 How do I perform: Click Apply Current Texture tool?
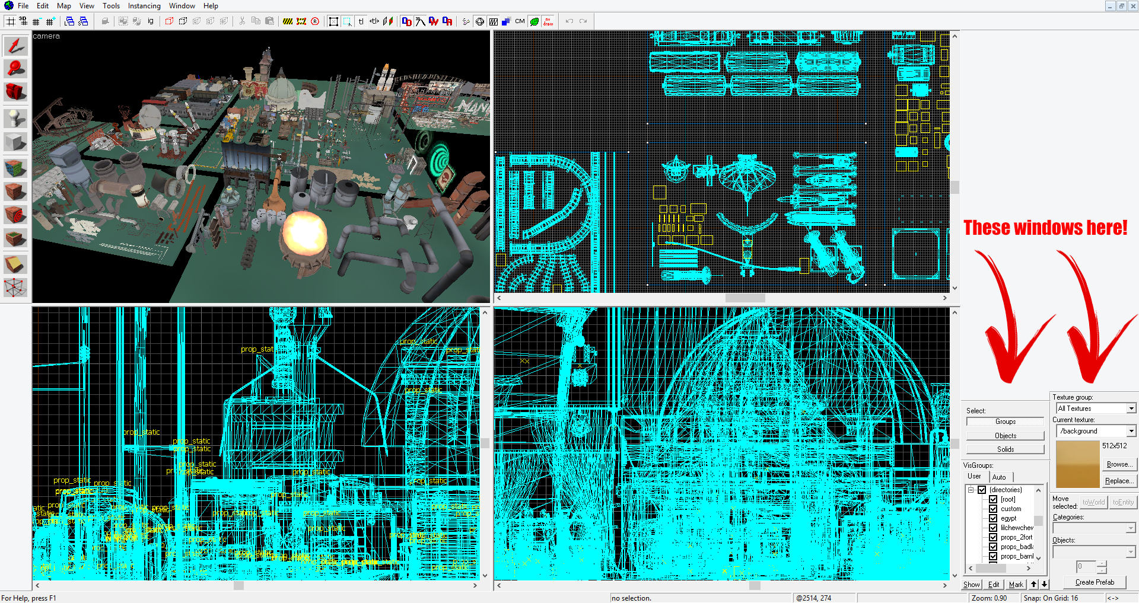[15, 191]
